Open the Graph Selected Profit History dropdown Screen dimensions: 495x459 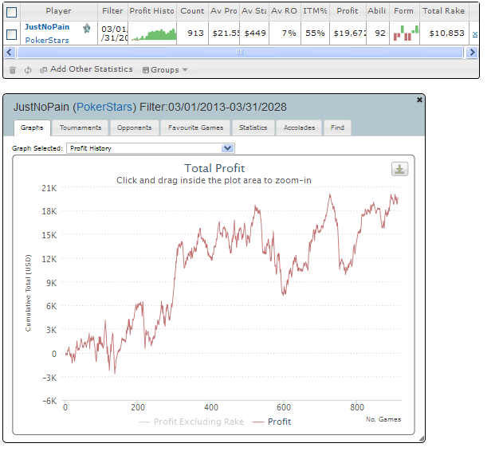pos(151,148)
